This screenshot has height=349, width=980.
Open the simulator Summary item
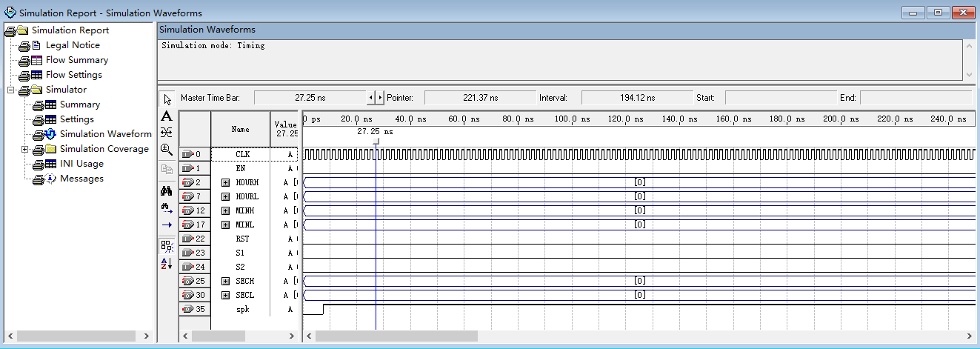click(80, 104)
